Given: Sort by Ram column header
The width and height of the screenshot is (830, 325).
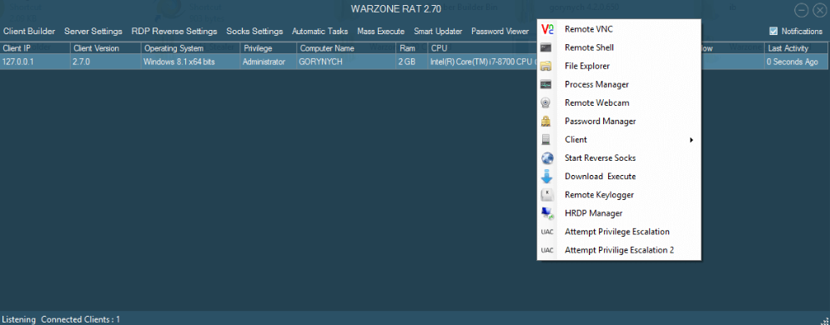Looking at the screenshot, I should coord(412,48).
